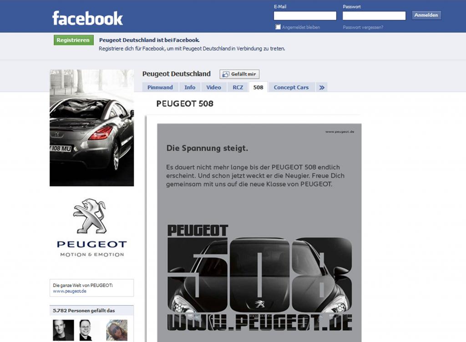
Task: Focus the E-Mail input field
Action: pyautogui.click(x=305, y=15)
